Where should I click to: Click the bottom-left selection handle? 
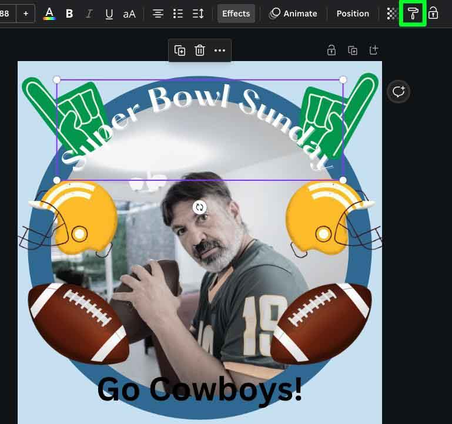tap(57, 180)
